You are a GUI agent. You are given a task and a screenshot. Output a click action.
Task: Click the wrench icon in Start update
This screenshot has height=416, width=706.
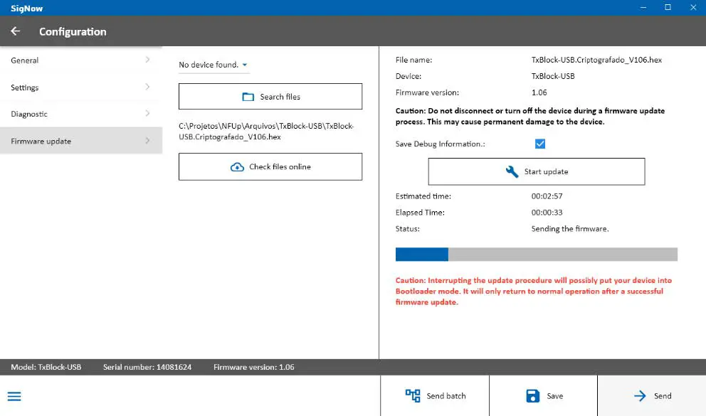pyautogui.click(x=512, y=171)
